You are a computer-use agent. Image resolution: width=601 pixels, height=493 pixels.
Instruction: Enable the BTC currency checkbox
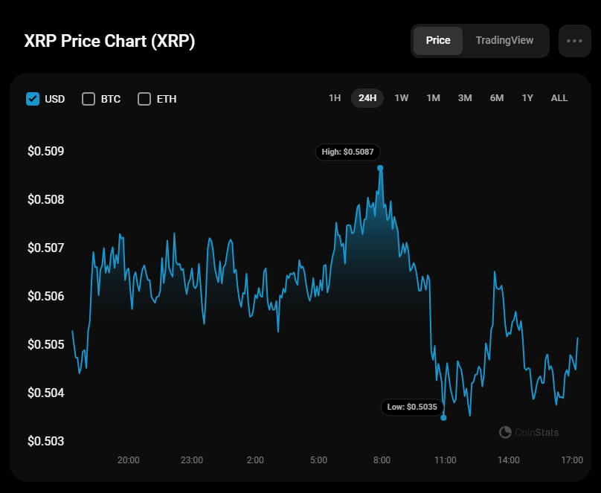coord(89,99)
